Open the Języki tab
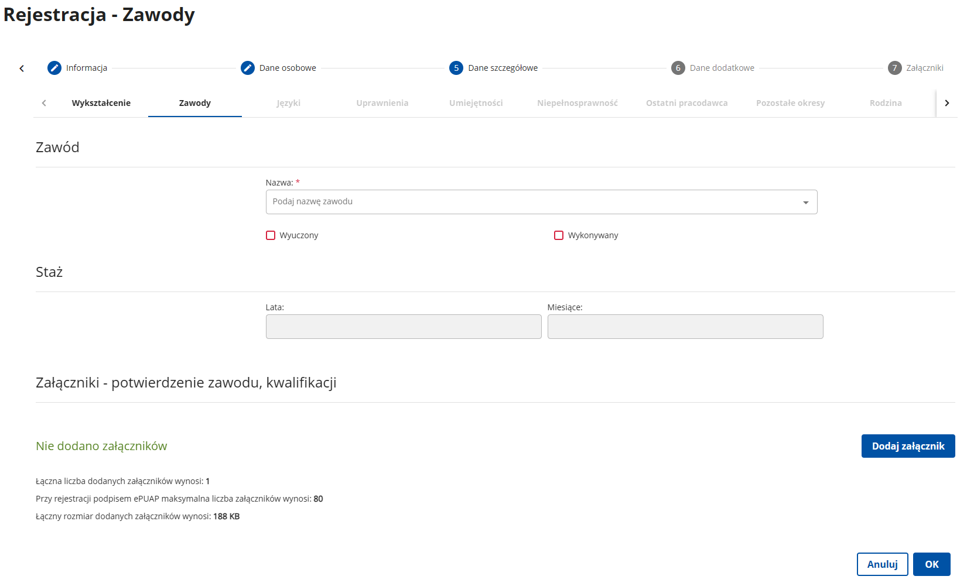Viewport: 967px width, 583px height. click(x=289, y=103)
